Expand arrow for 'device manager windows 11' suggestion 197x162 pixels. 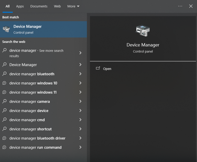(x=80, y=92)
